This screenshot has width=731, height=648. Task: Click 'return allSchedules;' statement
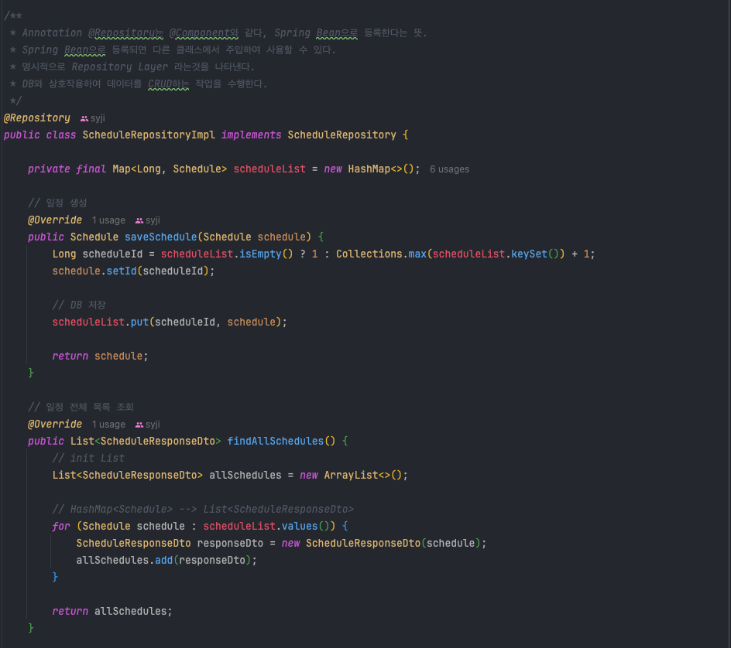pos(112,611)
